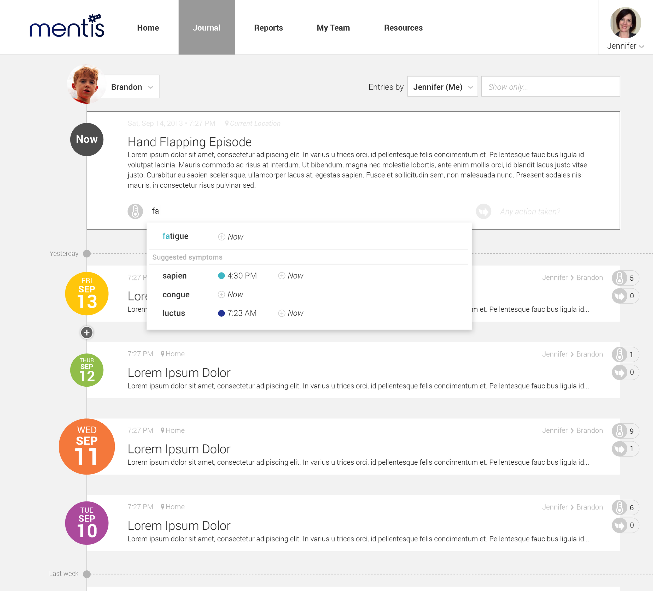Click the symptom count icon showing 1 on Sep 12
This screenshot has width=653, height=591.
tap(619, 354)
